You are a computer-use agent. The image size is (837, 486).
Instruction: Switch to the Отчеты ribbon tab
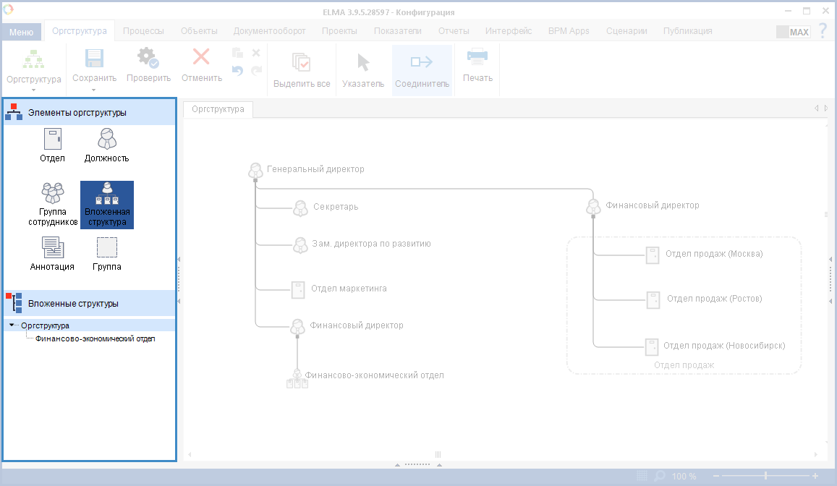click(454, 31)
